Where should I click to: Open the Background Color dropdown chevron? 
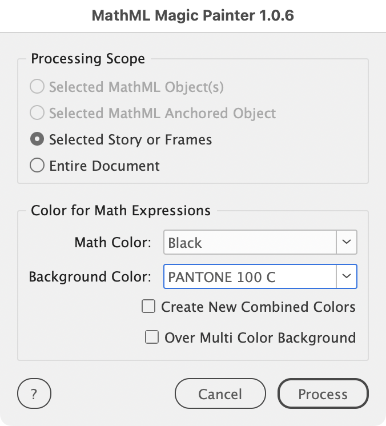pyautogui.click(x=347, y=276)
